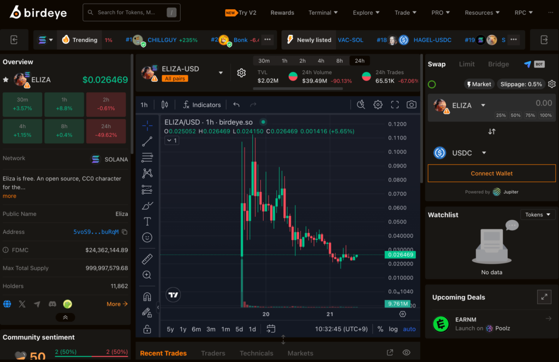Click the All pairs orange badge
The height and width of the screenshot is (362, 559).
tap(175, 79)
